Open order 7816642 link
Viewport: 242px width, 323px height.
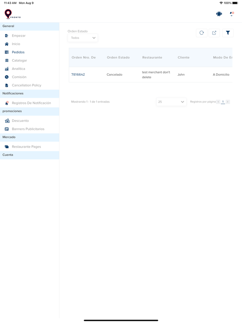78,74
